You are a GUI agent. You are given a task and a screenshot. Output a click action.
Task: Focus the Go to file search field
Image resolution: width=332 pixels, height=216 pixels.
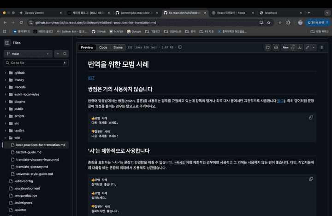click(x=37, y=62)
